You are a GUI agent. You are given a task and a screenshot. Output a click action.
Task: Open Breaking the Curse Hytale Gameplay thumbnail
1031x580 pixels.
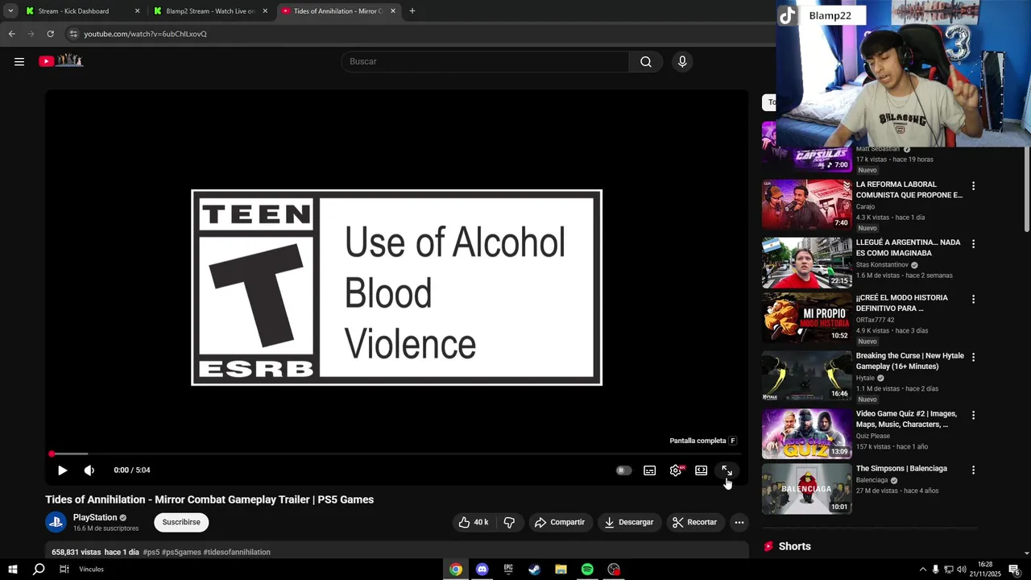click(806, 376)
